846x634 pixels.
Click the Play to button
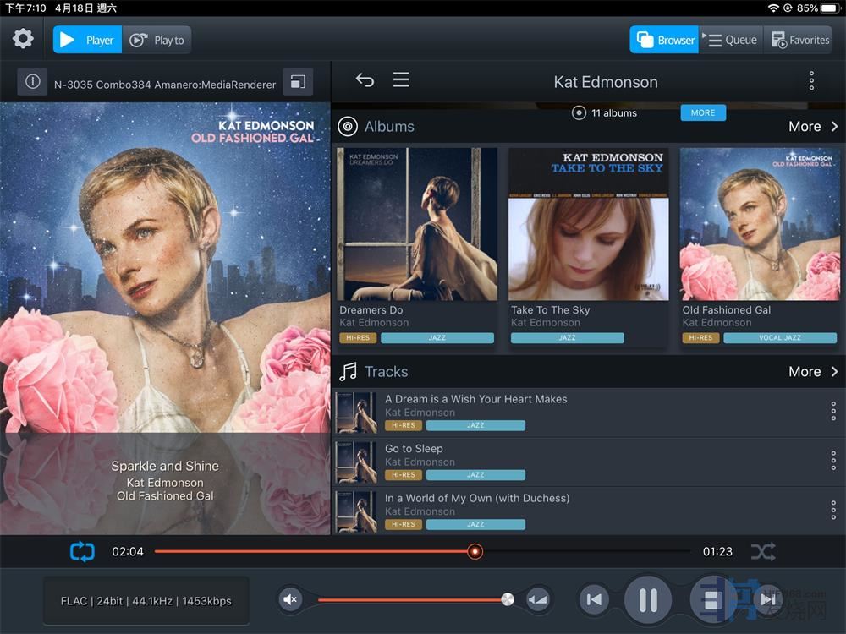pos(157,40)
